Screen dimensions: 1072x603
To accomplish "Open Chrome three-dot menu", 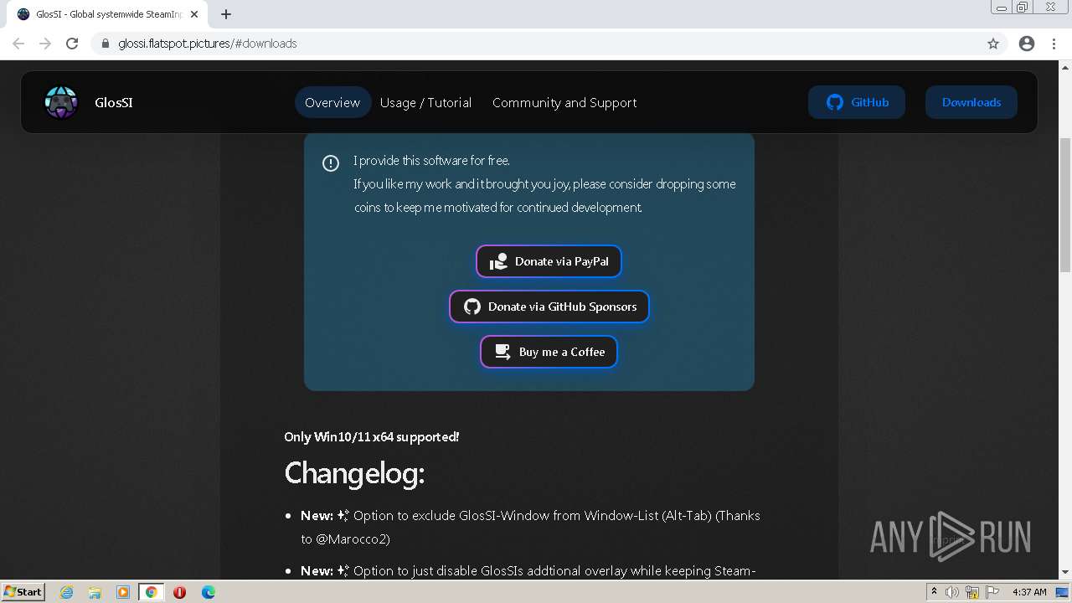I will 1054,44.
